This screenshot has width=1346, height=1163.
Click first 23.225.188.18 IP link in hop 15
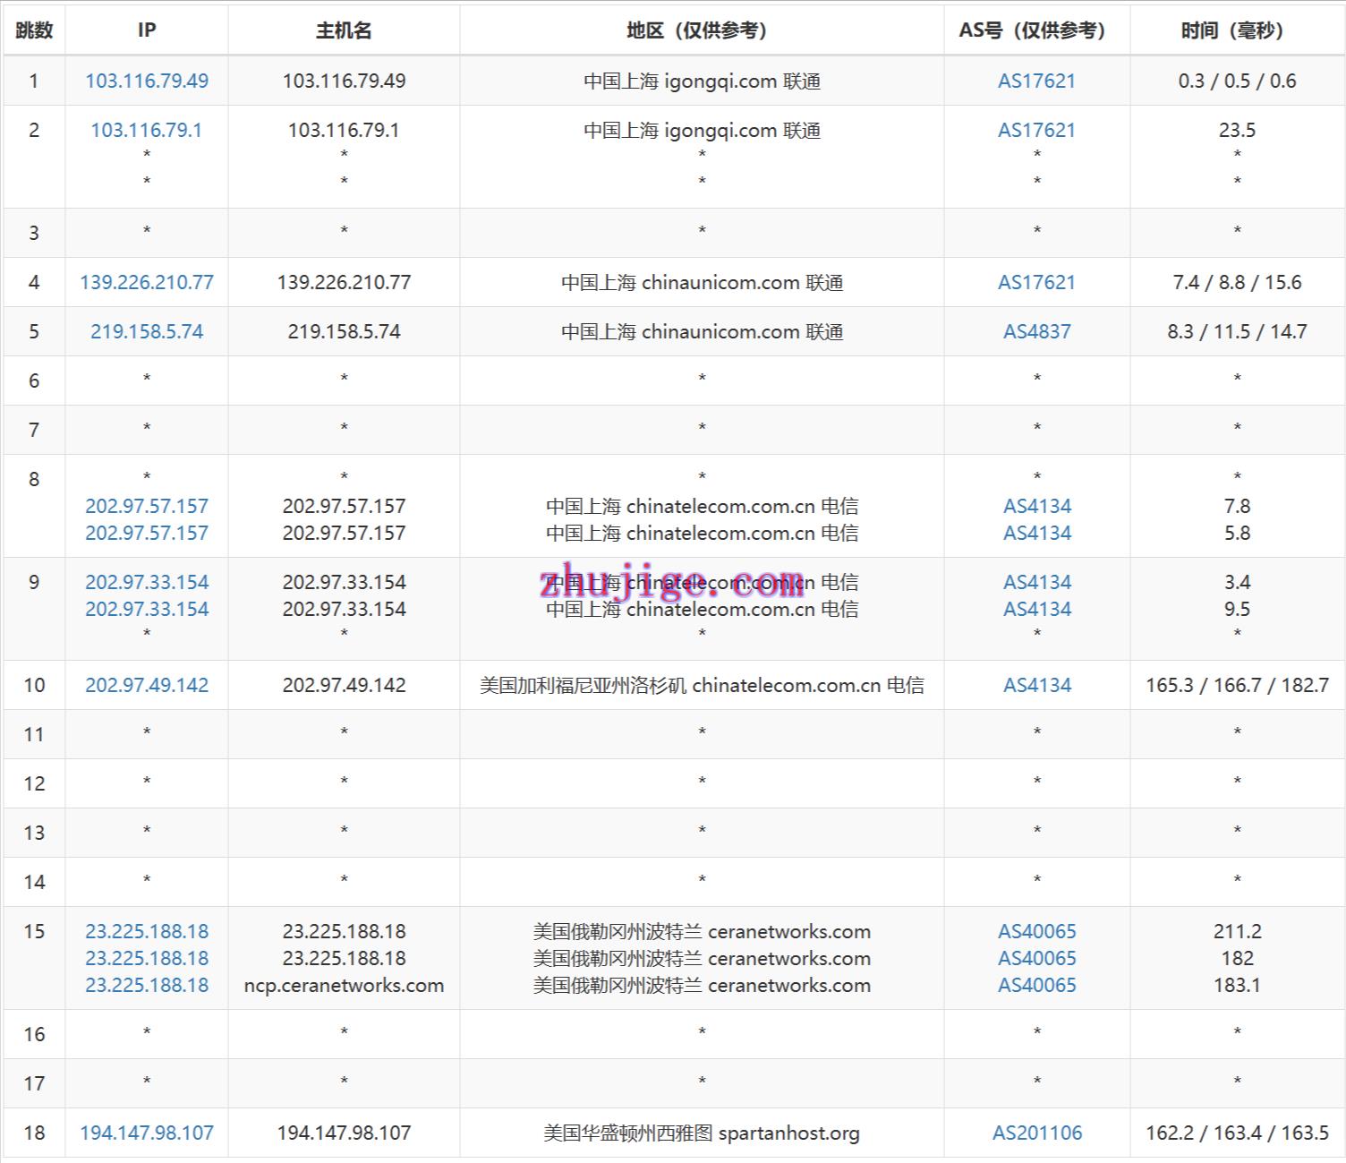coord(147,931)
